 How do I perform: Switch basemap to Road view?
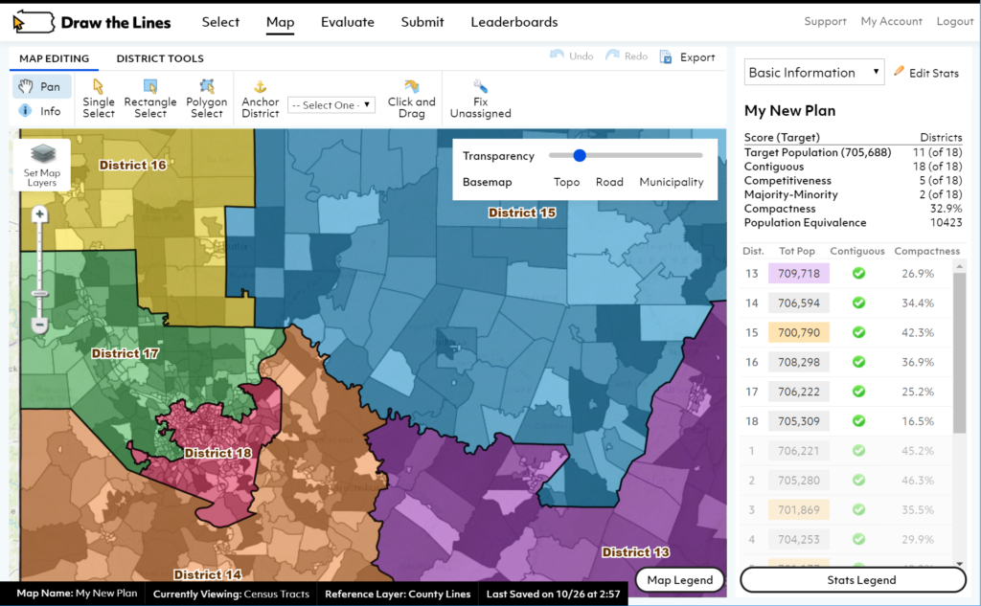[609, 182]
